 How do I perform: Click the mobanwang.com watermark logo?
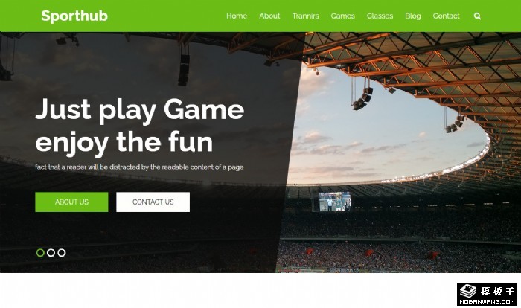pyautogui.click(x=487, y=294)
